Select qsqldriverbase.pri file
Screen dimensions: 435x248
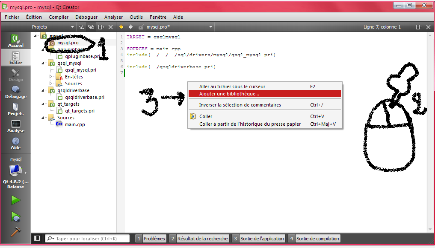click(x=85, y=97)
